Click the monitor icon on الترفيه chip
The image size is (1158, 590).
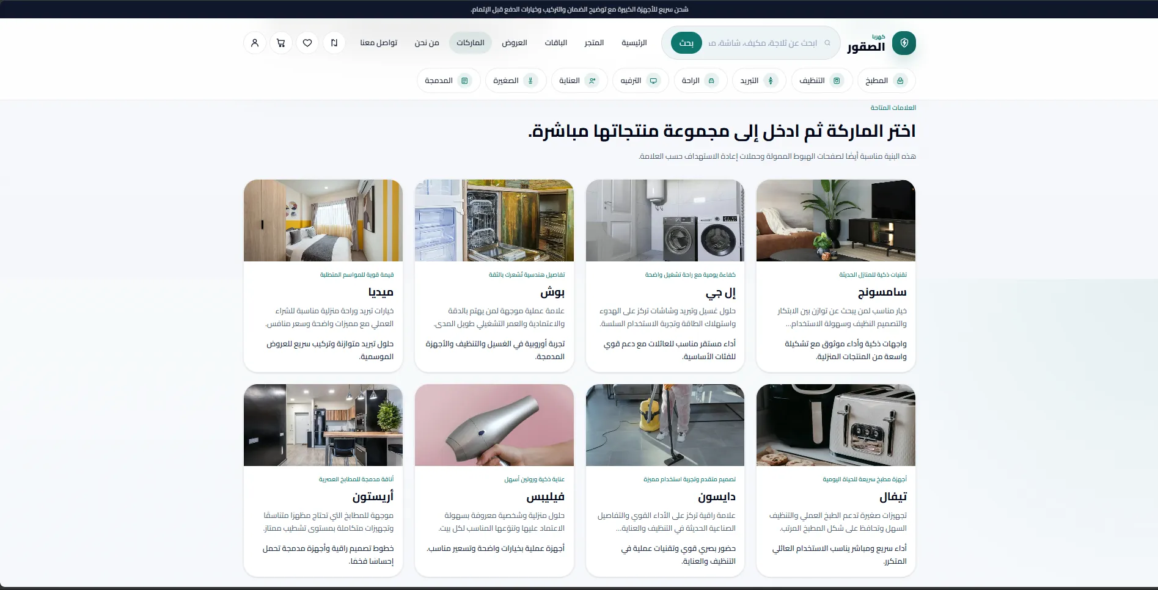pyautogui.click(x=653, y=80)
